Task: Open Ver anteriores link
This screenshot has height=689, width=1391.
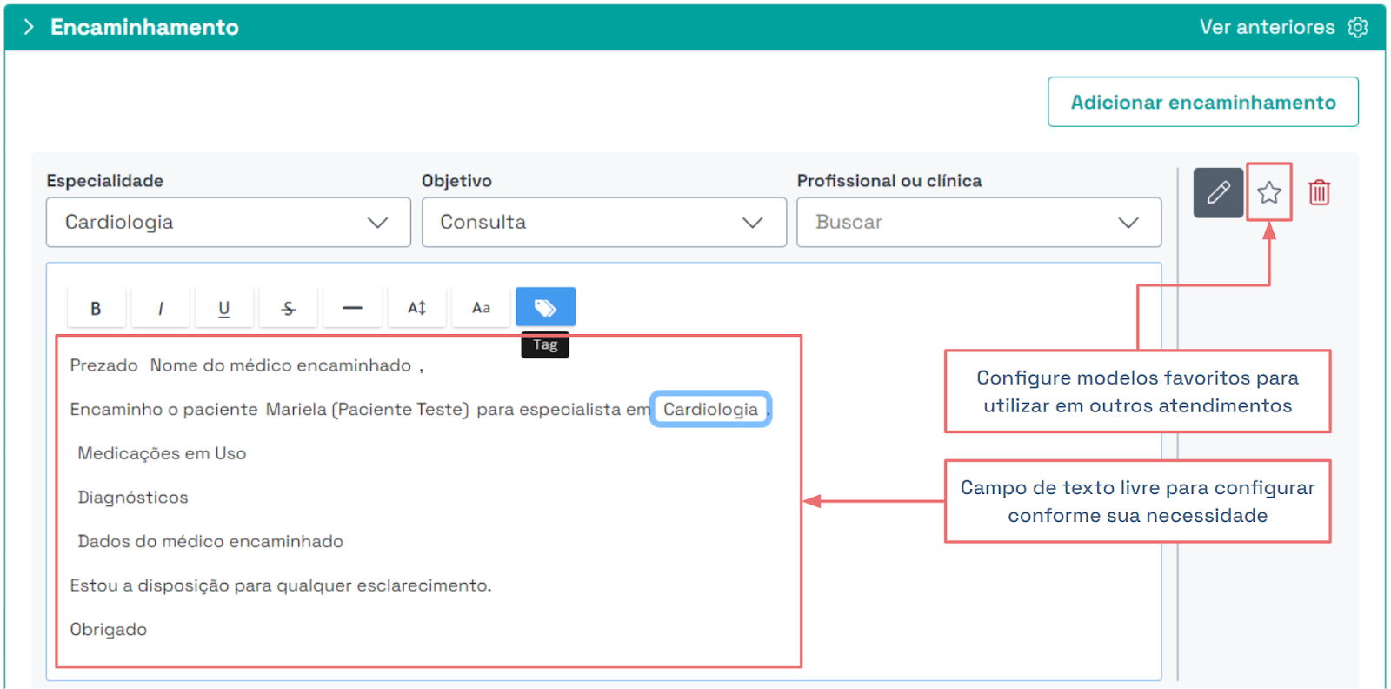Action: 1266,27
